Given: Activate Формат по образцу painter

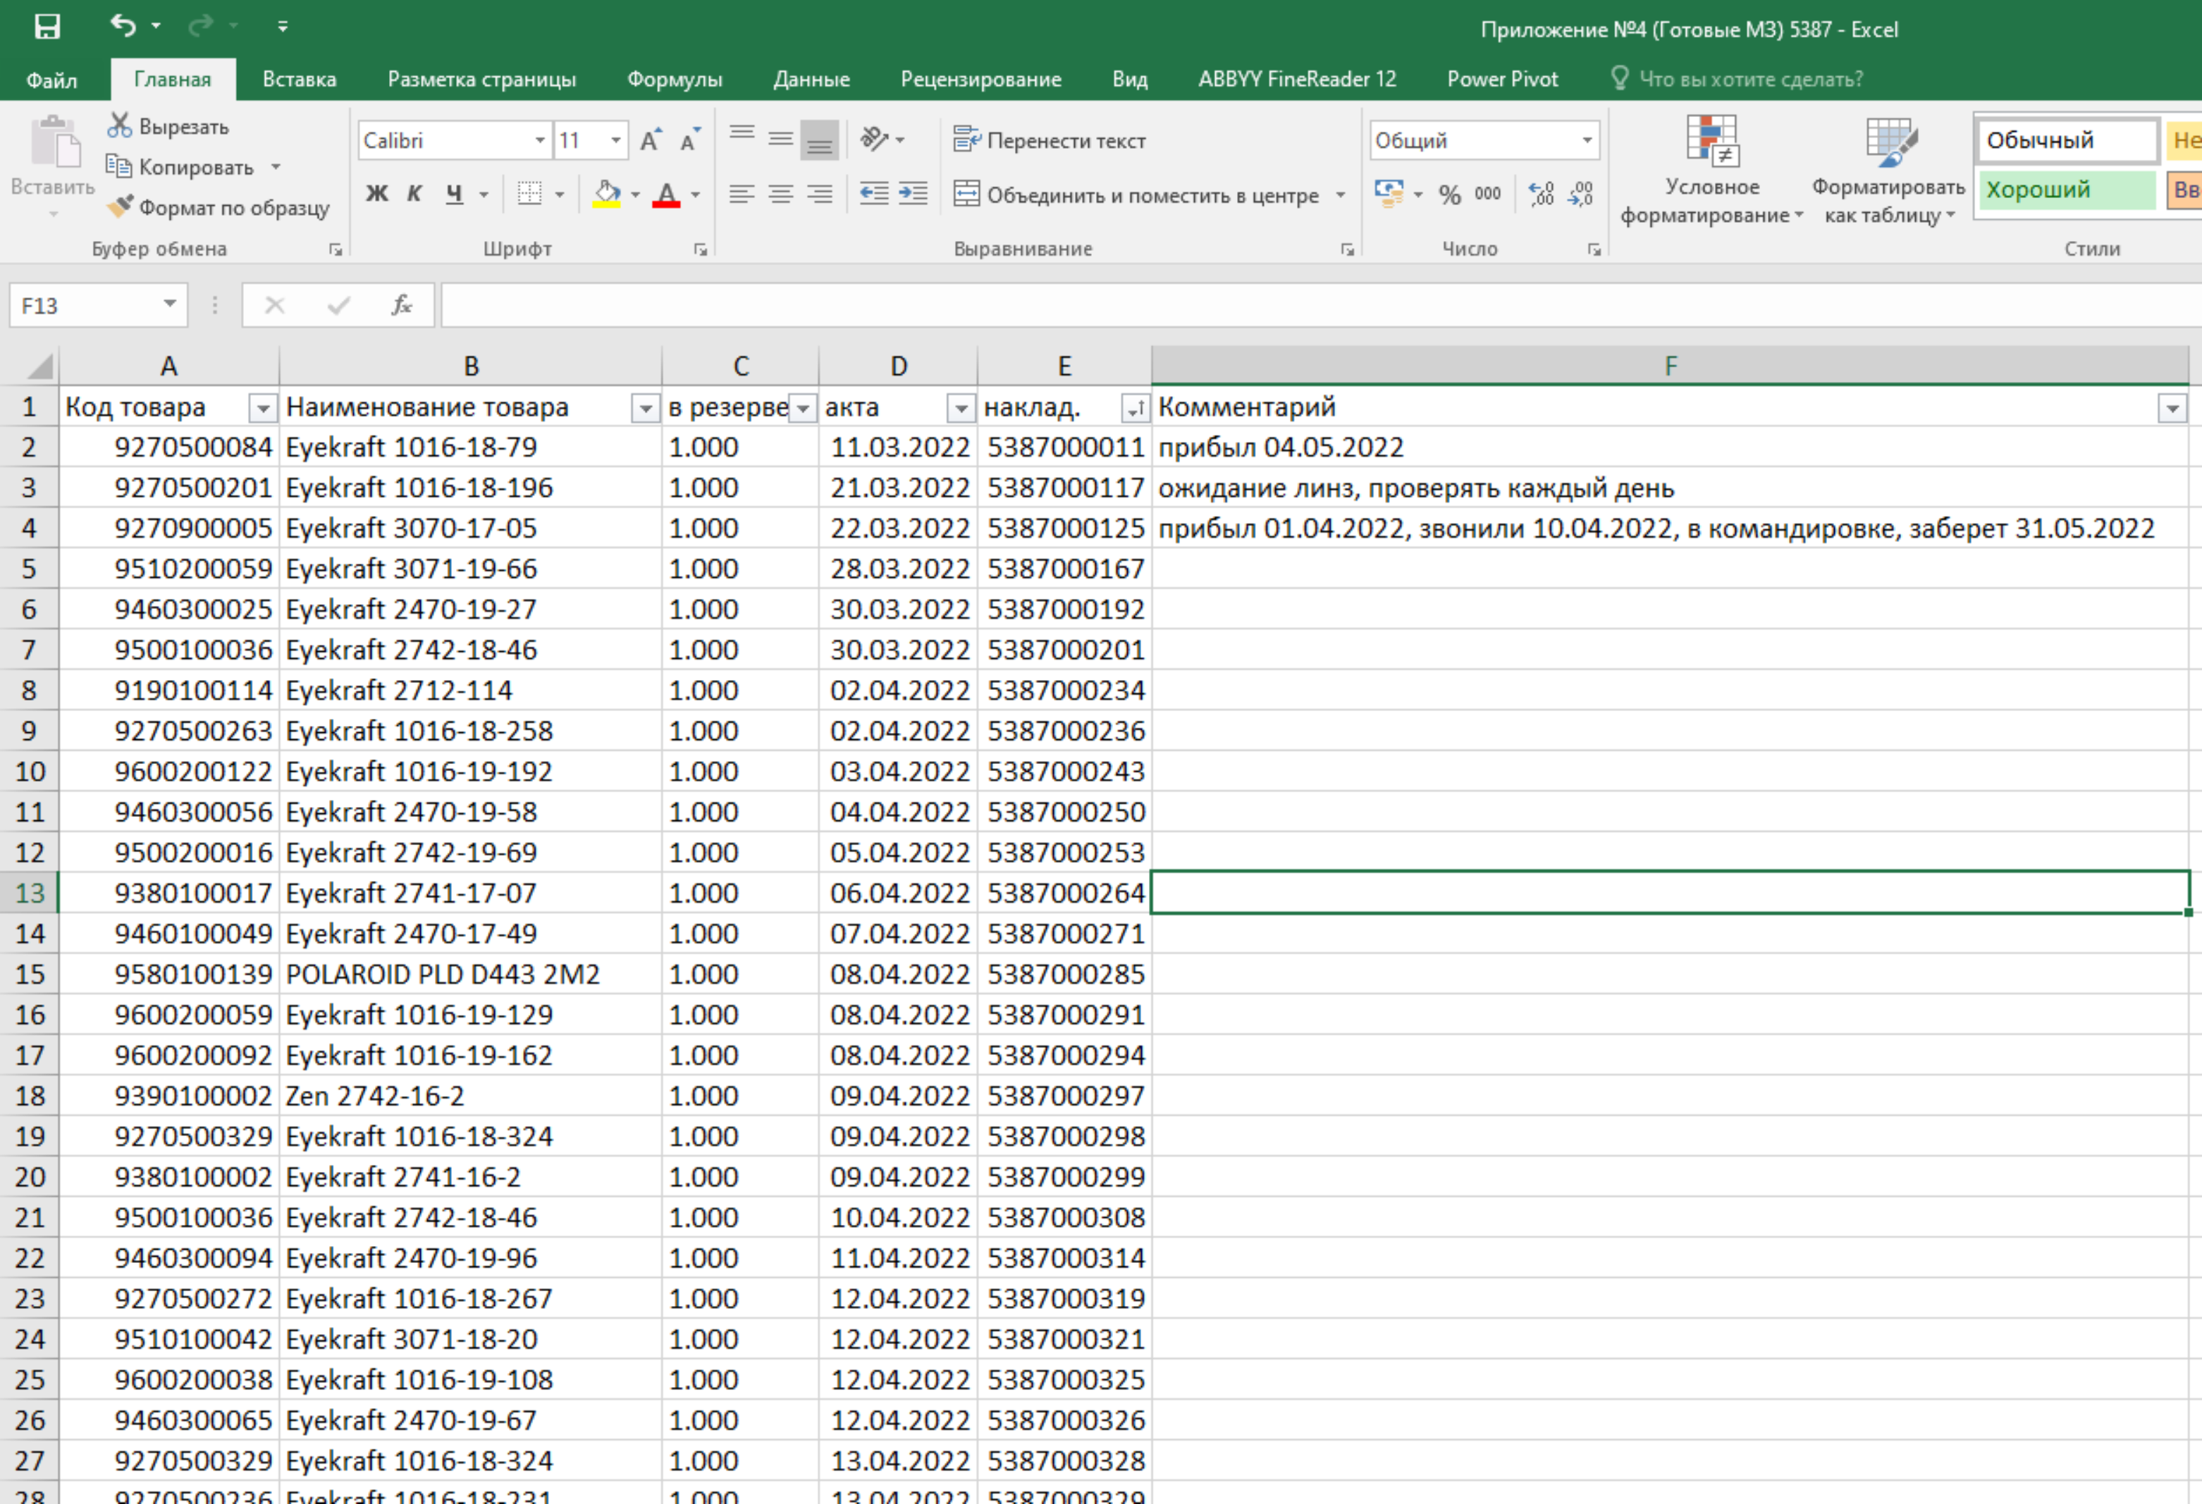Looking at the screenshot, I should coord(218,207).
